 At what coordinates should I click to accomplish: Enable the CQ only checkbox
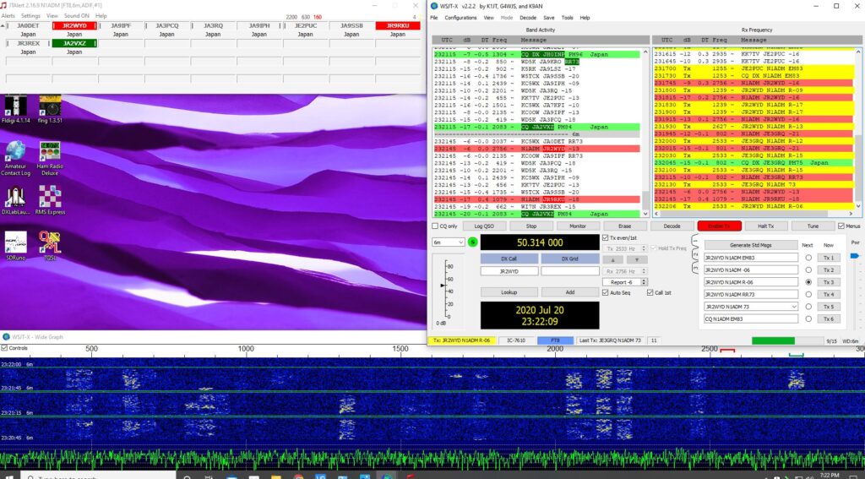(435, 226)
